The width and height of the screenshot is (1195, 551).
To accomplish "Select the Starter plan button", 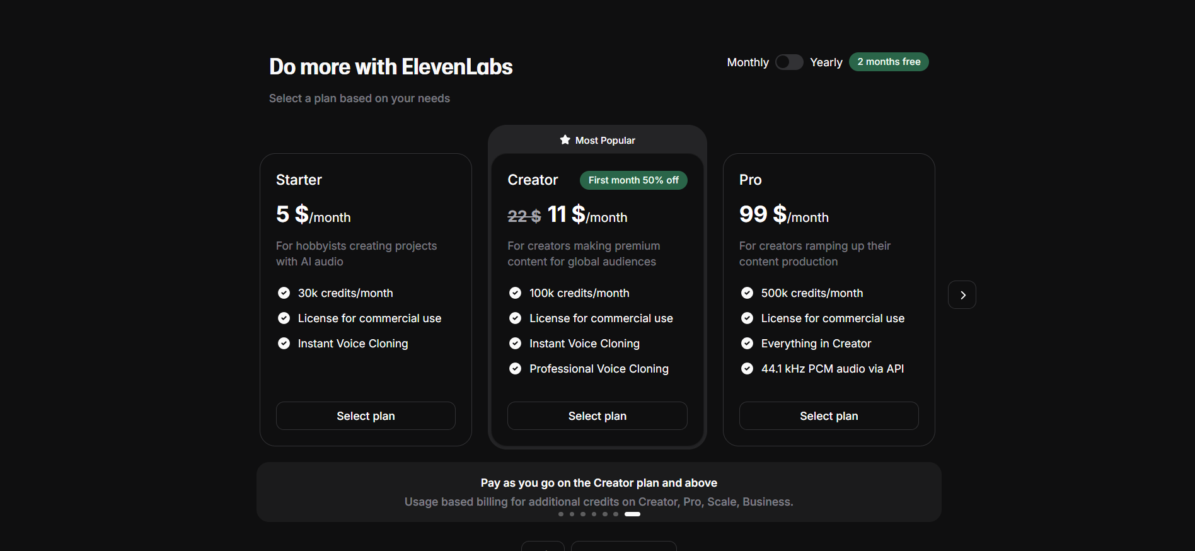I will (366, 416).
